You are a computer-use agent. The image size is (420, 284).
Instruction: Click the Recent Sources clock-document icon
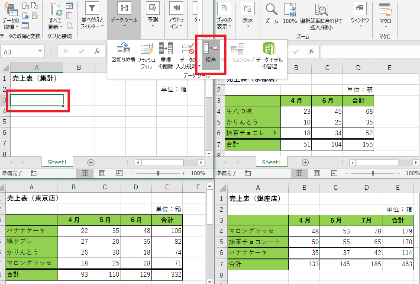click(x=35, y=6)
